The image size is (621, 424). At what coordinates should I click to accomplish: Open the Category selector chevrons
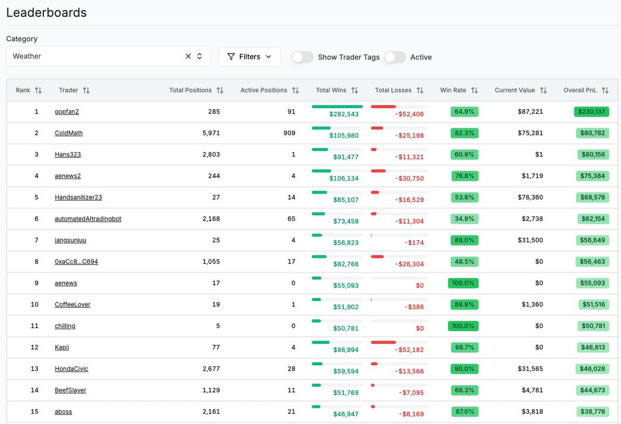(x=199, y=56)
